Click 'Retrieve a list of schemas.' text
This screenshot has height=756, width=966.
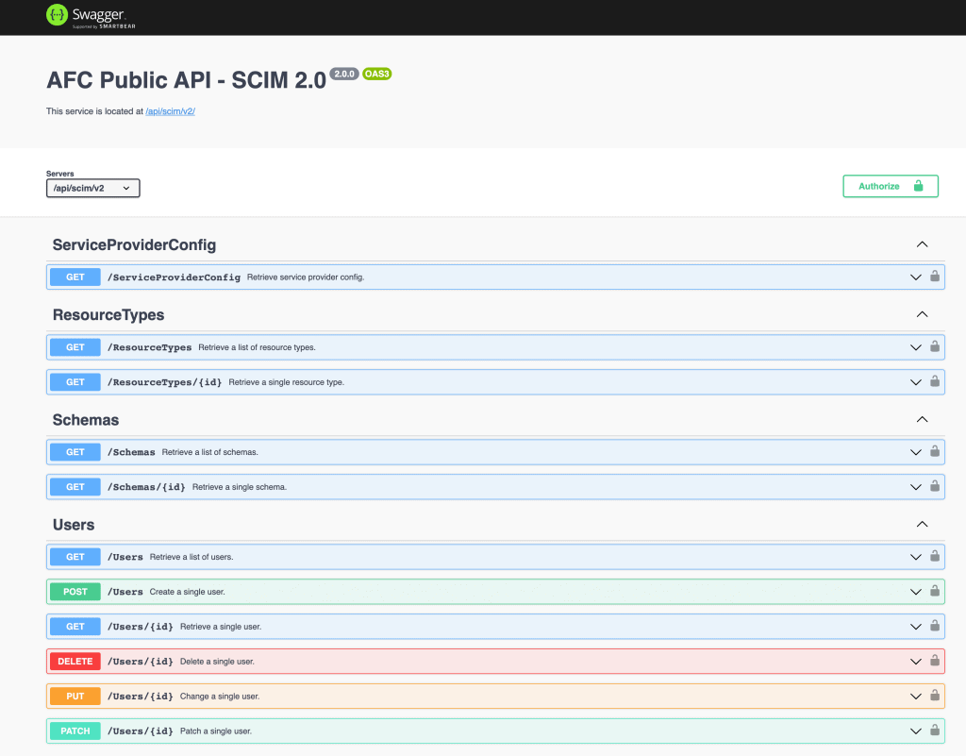[210, 452]
